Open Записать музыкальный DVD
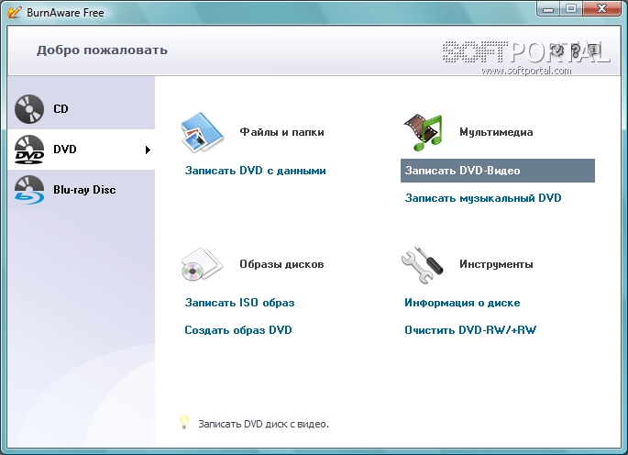This screenshot has height=455, width=628. click(x=483, y=198)
